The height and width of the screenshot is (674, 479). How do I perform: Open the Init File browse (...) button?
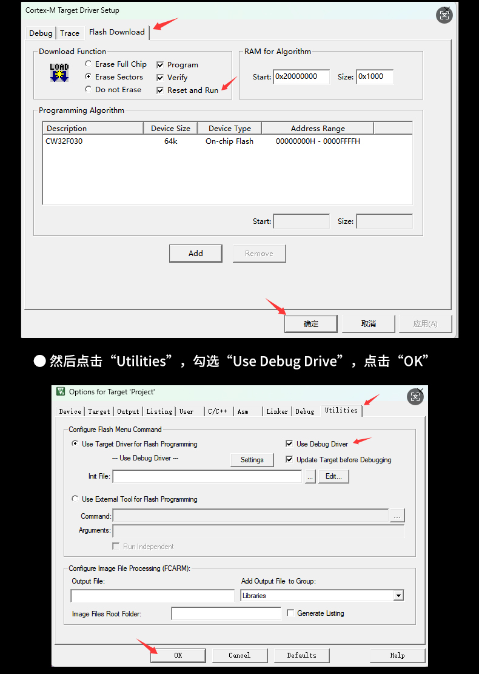(310, 476)
